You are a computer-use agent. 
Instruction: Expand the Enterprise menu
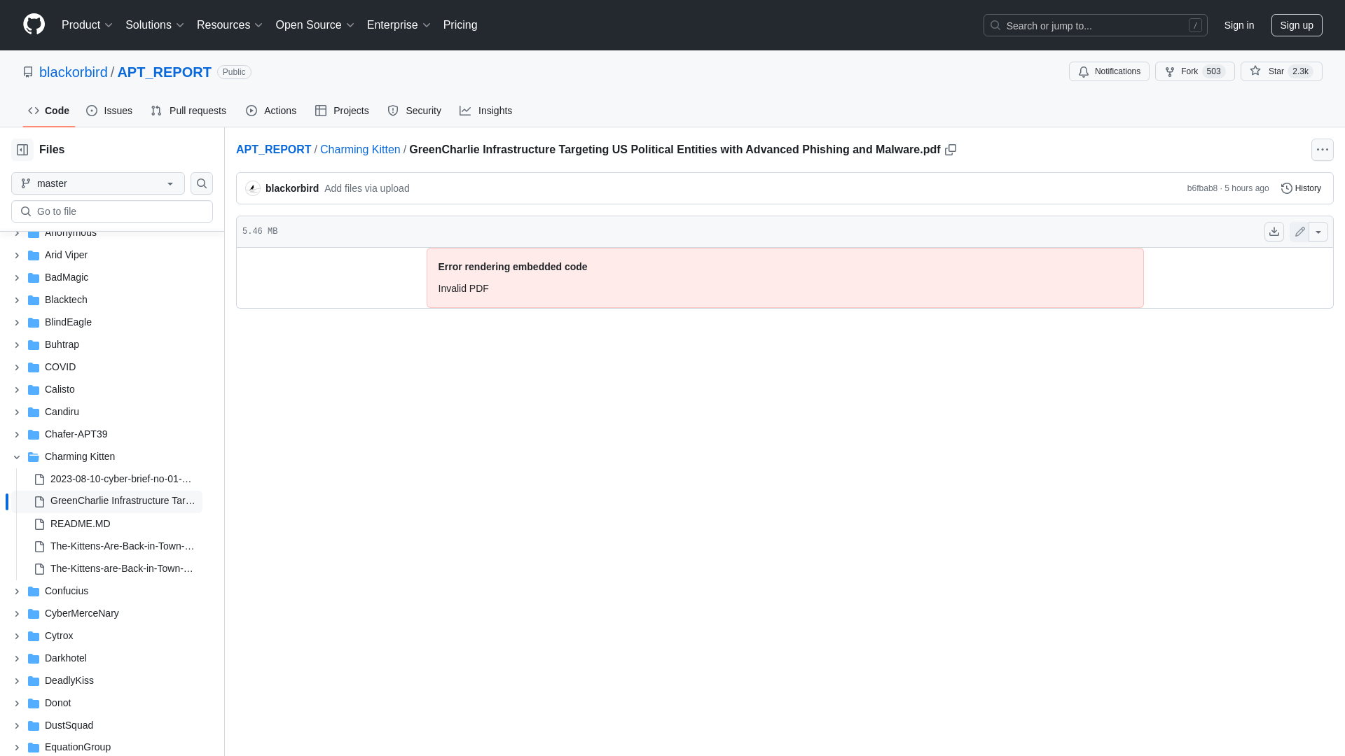click(x=399, y=25)
